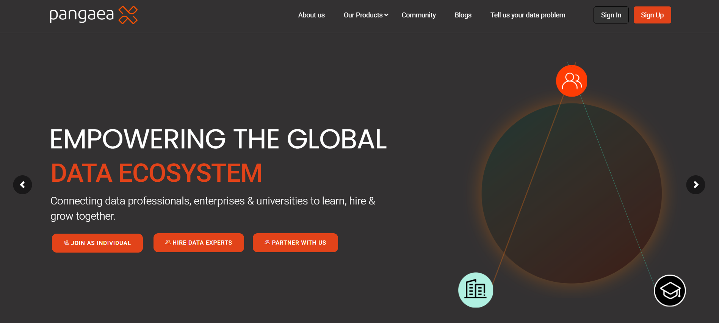The image size is (719, 323).
Task: Click the graduation cap icon
Action: coord(670,291)
